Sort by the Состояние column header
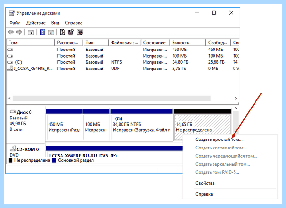Screen dimensions: 286x208 (x=155, y=43)
